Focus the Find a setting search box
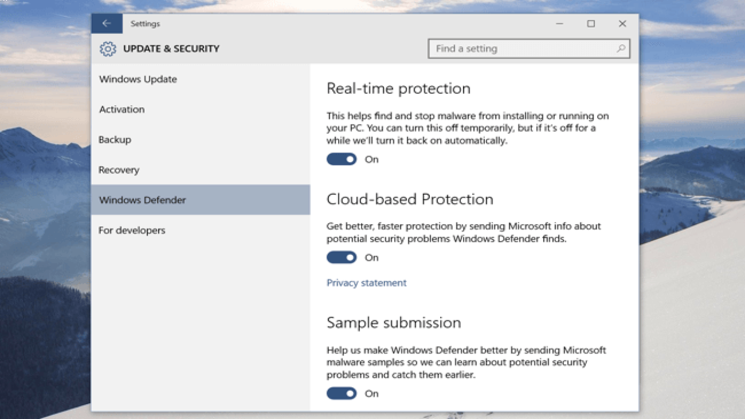Screen dimensions: 745x419 [x=529, y=49]
